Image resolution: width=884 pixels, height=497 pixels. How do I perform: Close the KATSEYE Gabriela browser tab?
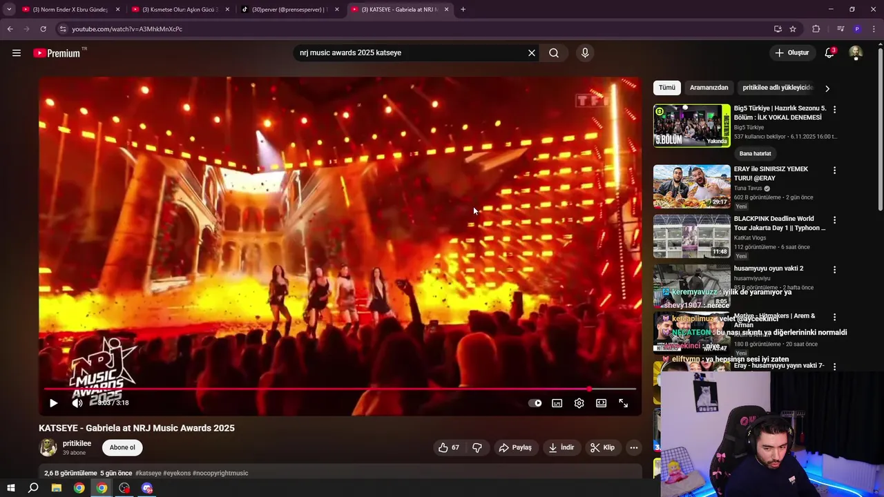446,10
